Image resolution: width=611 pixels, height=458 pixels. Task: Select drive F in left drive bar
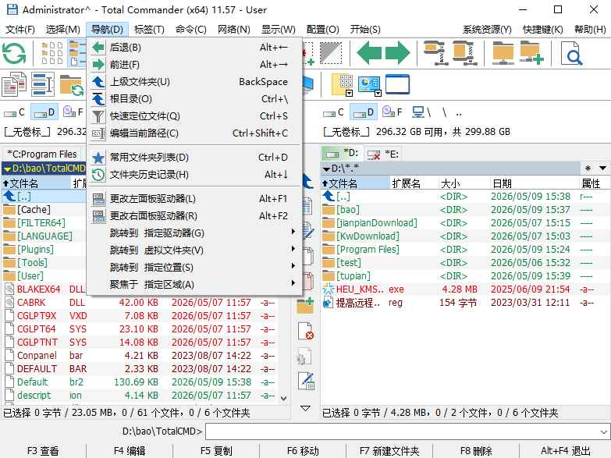coord(73,112)
